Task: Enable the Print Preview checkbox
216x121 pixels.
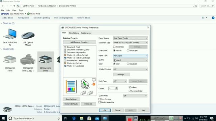Action: click(100, 99)
